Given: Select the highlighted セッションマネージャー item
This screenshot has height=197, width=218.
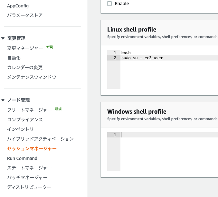Looking at the screenshot, I should [32, 149].
